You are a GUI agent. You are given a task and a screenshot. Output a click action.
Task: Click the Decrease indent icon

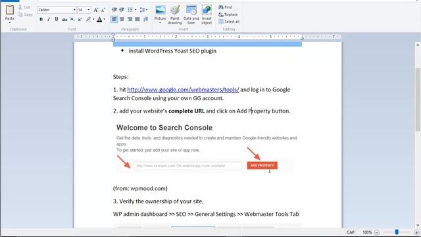point(114,10)
